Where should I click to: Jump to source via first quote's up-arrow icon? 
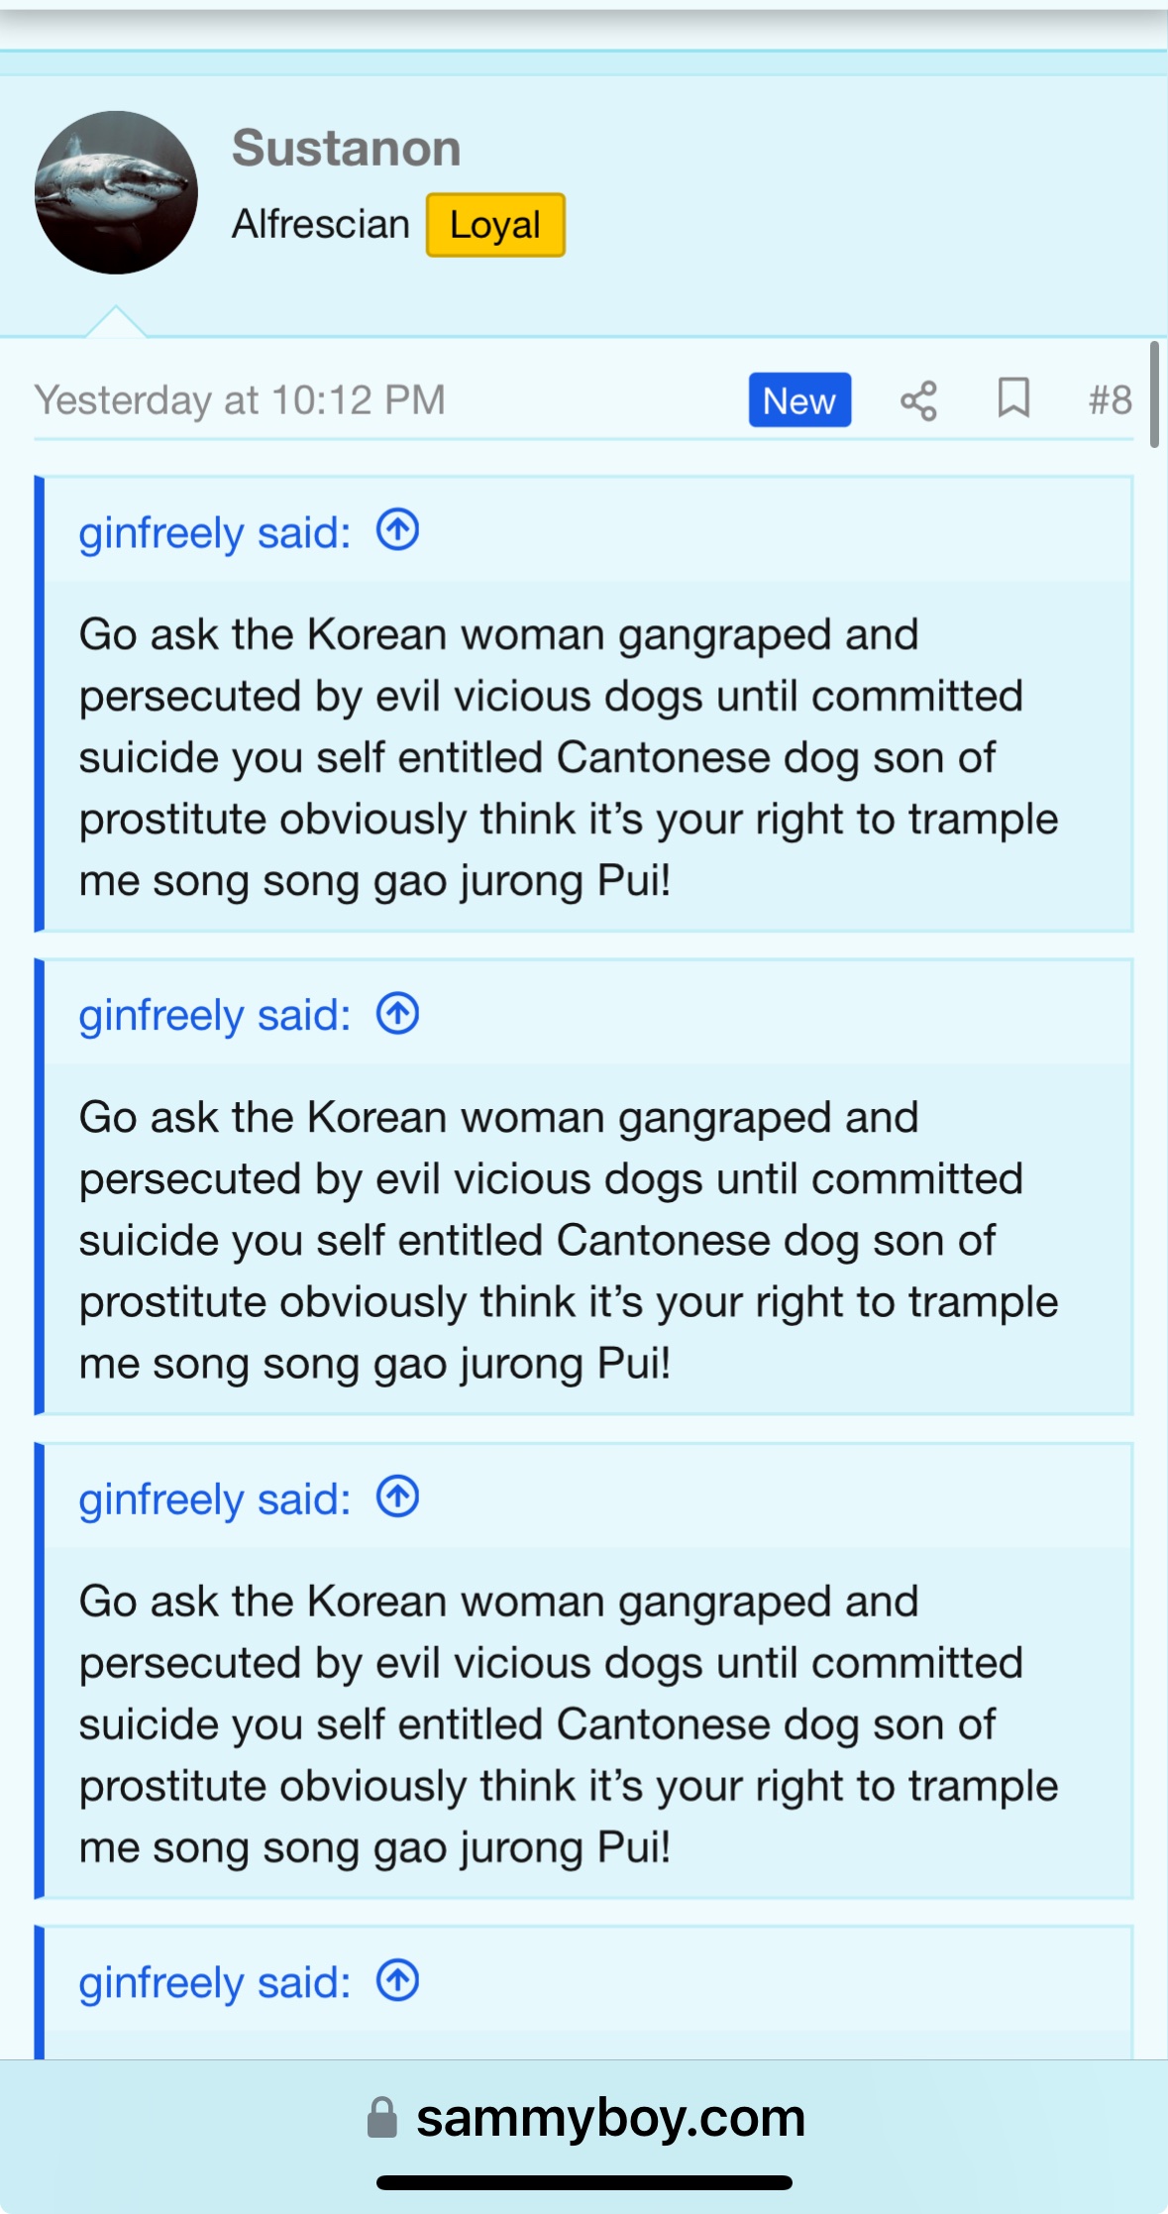(x=397, y=530)
